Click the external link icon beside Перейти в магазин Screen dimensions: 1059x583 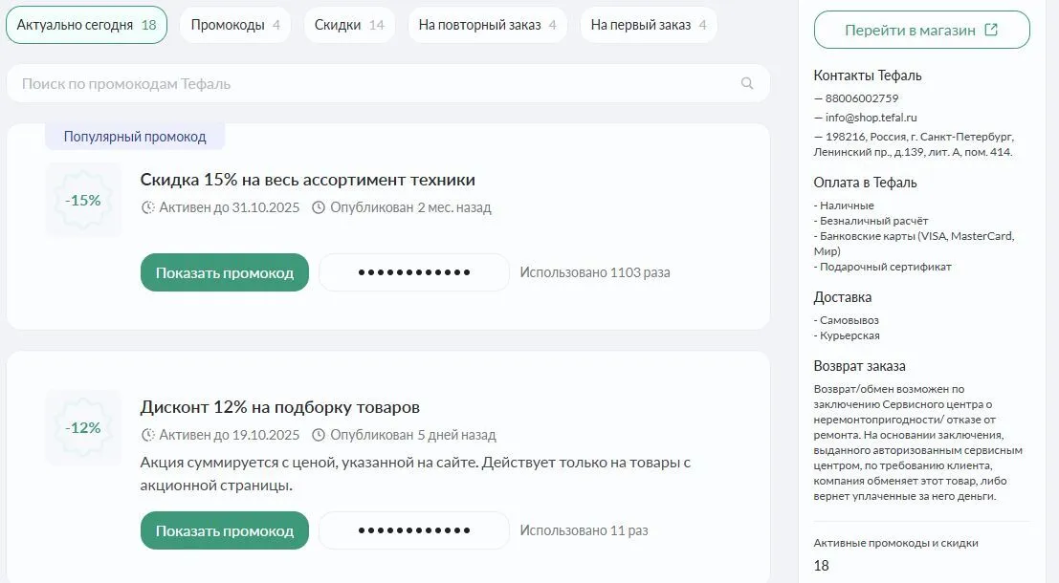(989, 29)
